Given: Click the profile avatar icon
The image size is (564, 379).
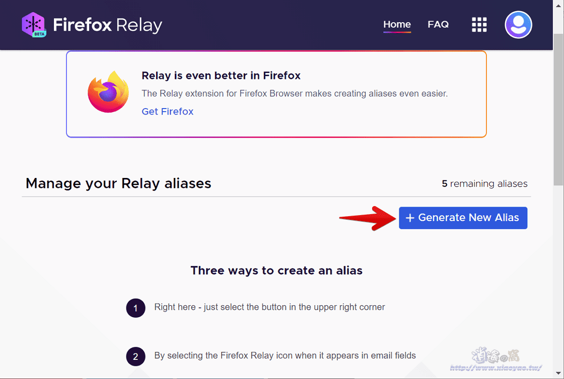Looking at the screenshot, I should pyautogui.click(x=518, y=24).
